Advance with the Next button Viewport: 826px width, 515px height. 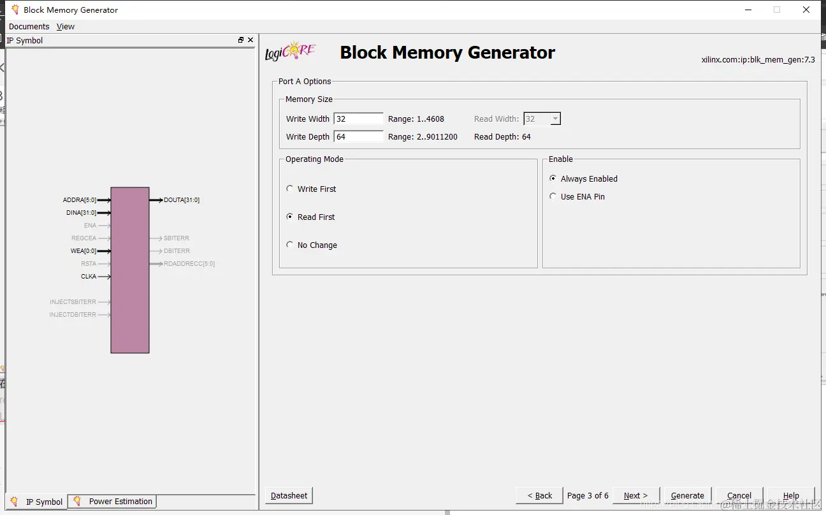(x=635, y=495)
